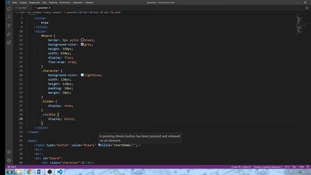The image size is (311, 175).
Task: Open Microsoft Word from the taskbar
Action: [x=39, y=172]
